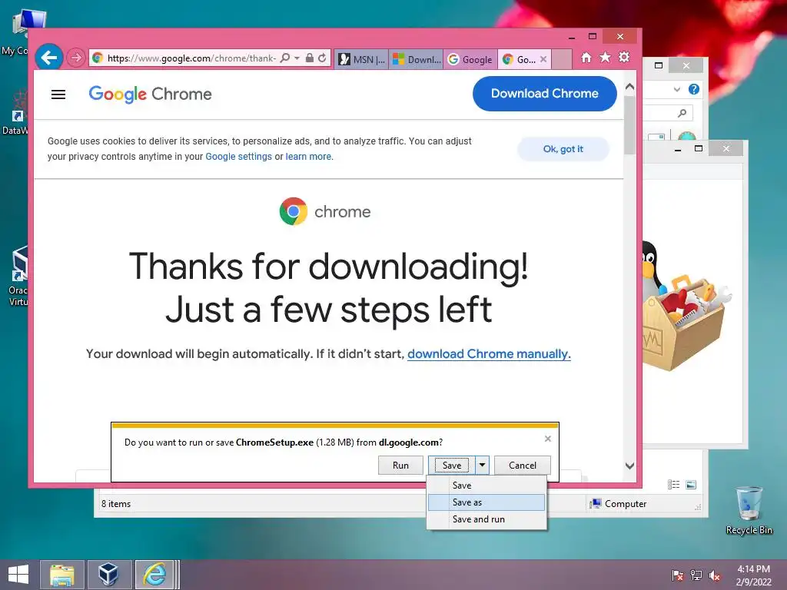Viewport: 787px width, 590px height.
Task: Open the Windows Start button
Action: 18,575
